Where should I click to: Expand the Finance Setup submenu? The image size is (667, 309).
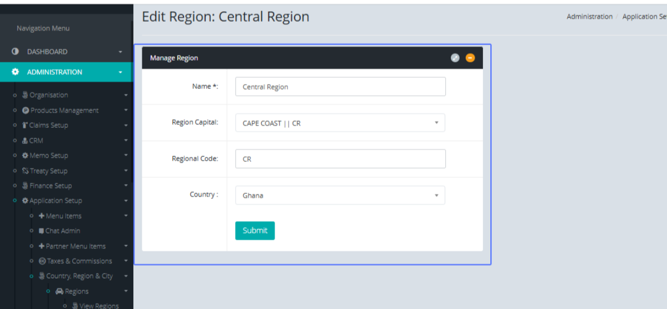point(50,186)
